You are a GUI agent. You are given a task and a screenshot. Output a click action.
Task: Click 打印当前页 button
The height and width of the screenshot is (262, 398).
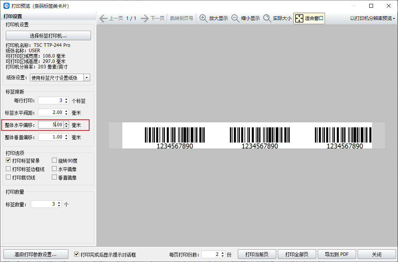tap(257, 254)
